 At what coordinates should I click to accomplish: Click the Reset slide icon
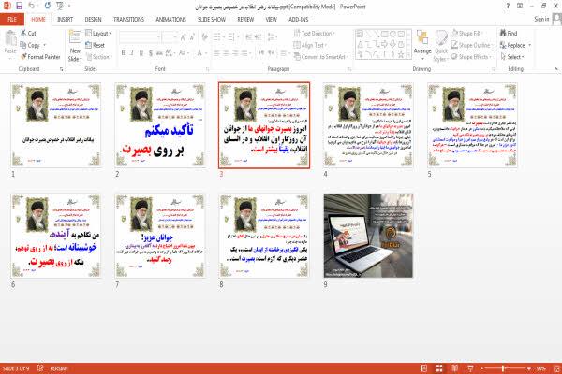pos(89,45)
